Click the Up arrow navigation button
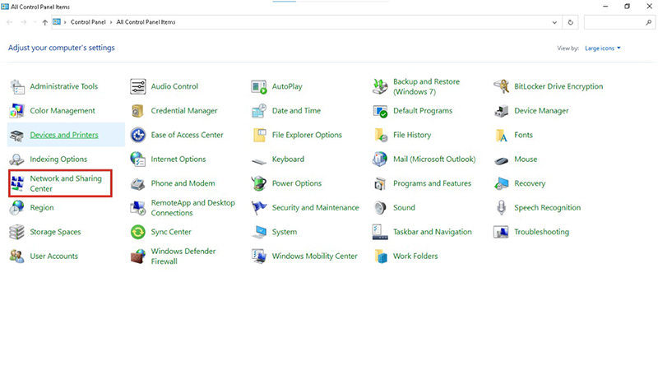 click(44, 22)
